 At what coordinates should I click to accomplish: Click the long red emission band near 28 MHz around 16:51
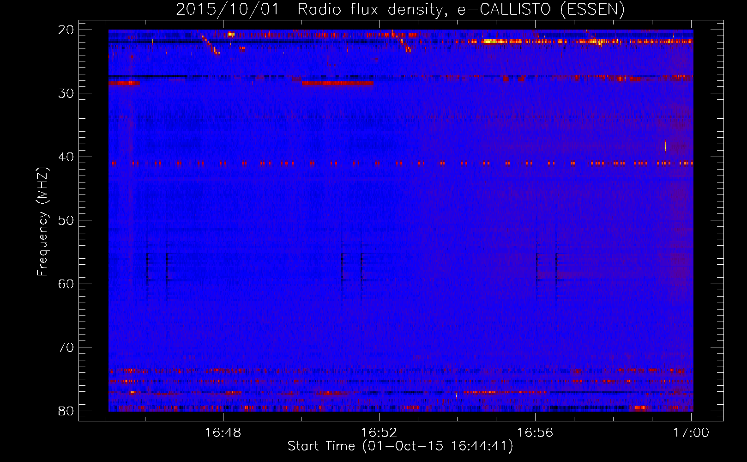click(337, 83)
